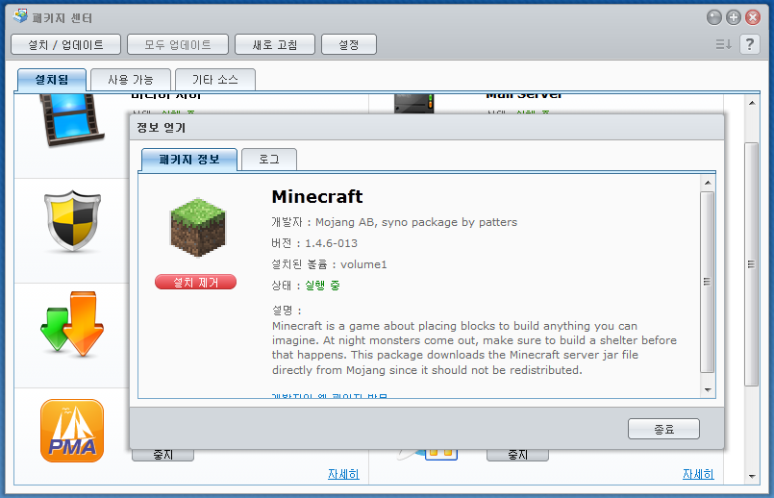Click the 정보 얻기 dialog title
774x498 pixels.
tap(161, 128)
